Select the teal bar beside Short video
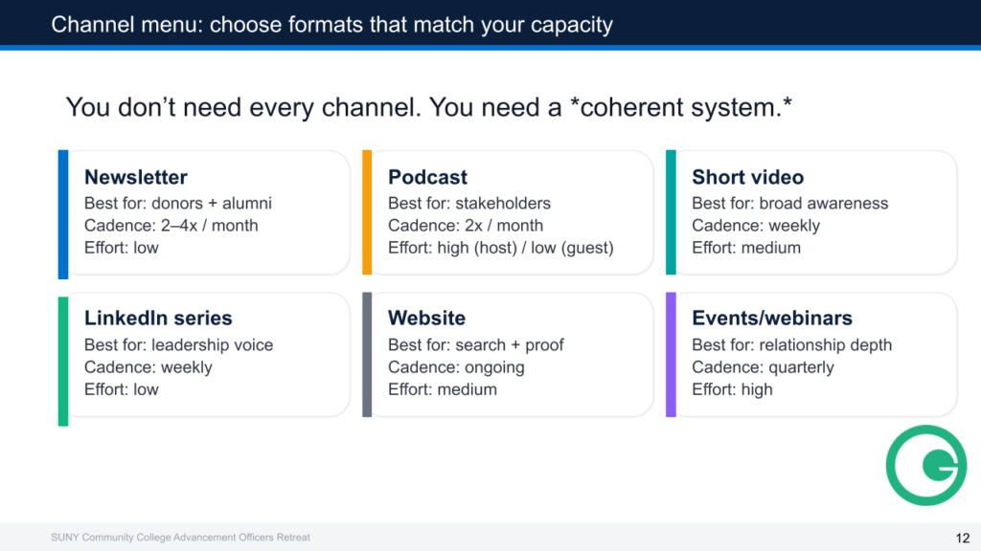Screen dimensions: 981x551 (x=671, y=211)
